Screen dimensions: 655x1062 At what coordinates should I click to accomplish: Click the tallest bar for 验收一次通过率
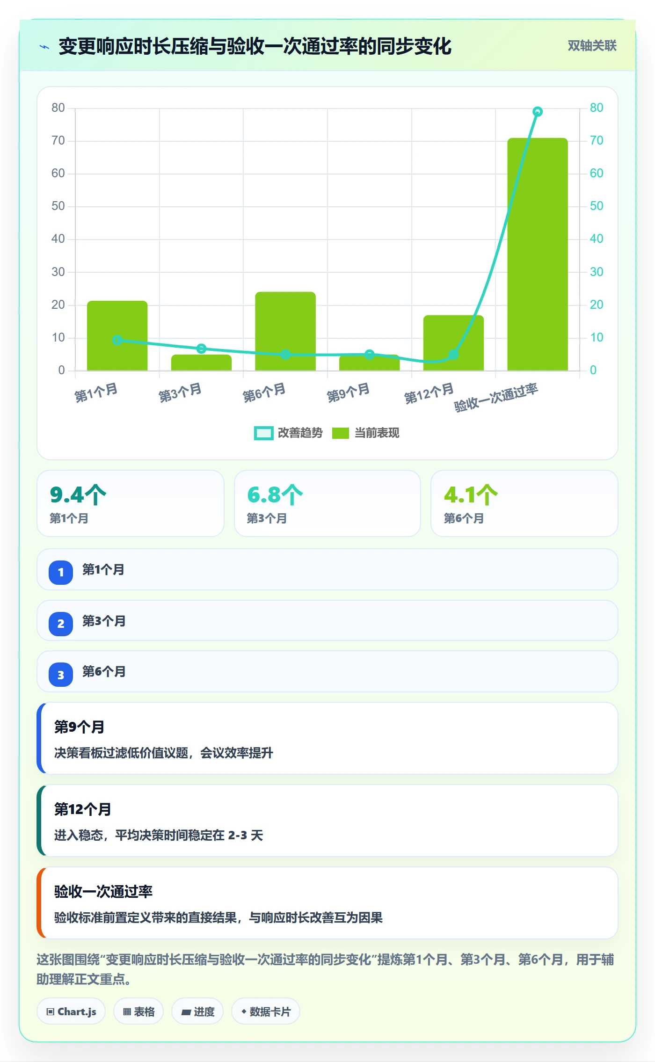pyautogui.click(x=538, y=255)
